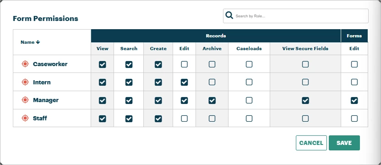The width and height of the screenshot is (381, 165).
Task: Enable Staff Caseloads permission
Action: point(249,119)
